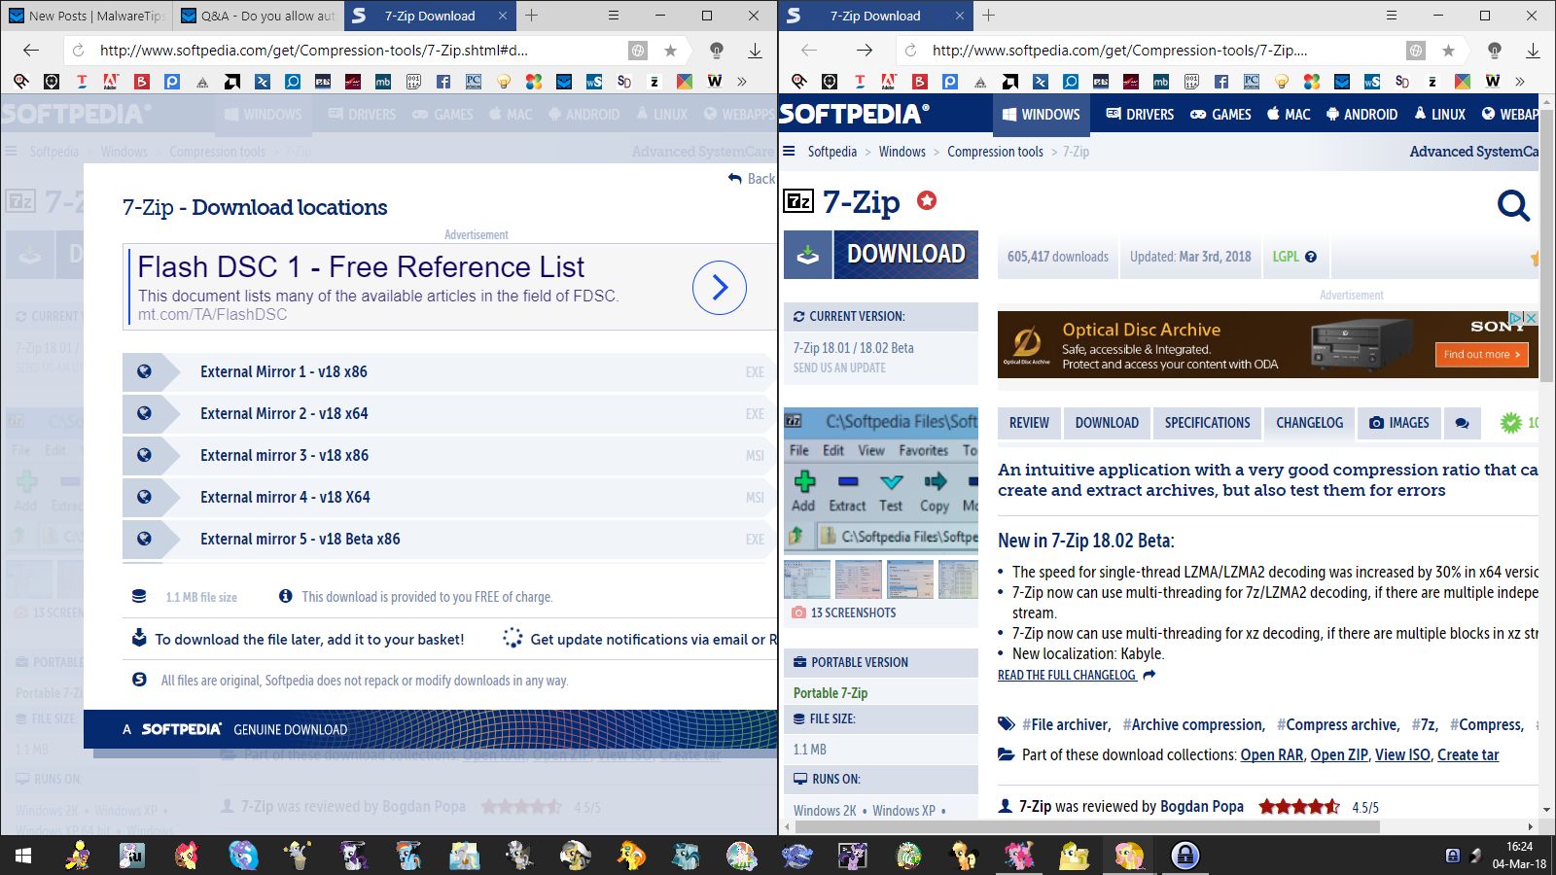The height and width of the screenshot is (875, 1556).
Task: Open a new tab in the left browser window
Action: coord(531,16)
